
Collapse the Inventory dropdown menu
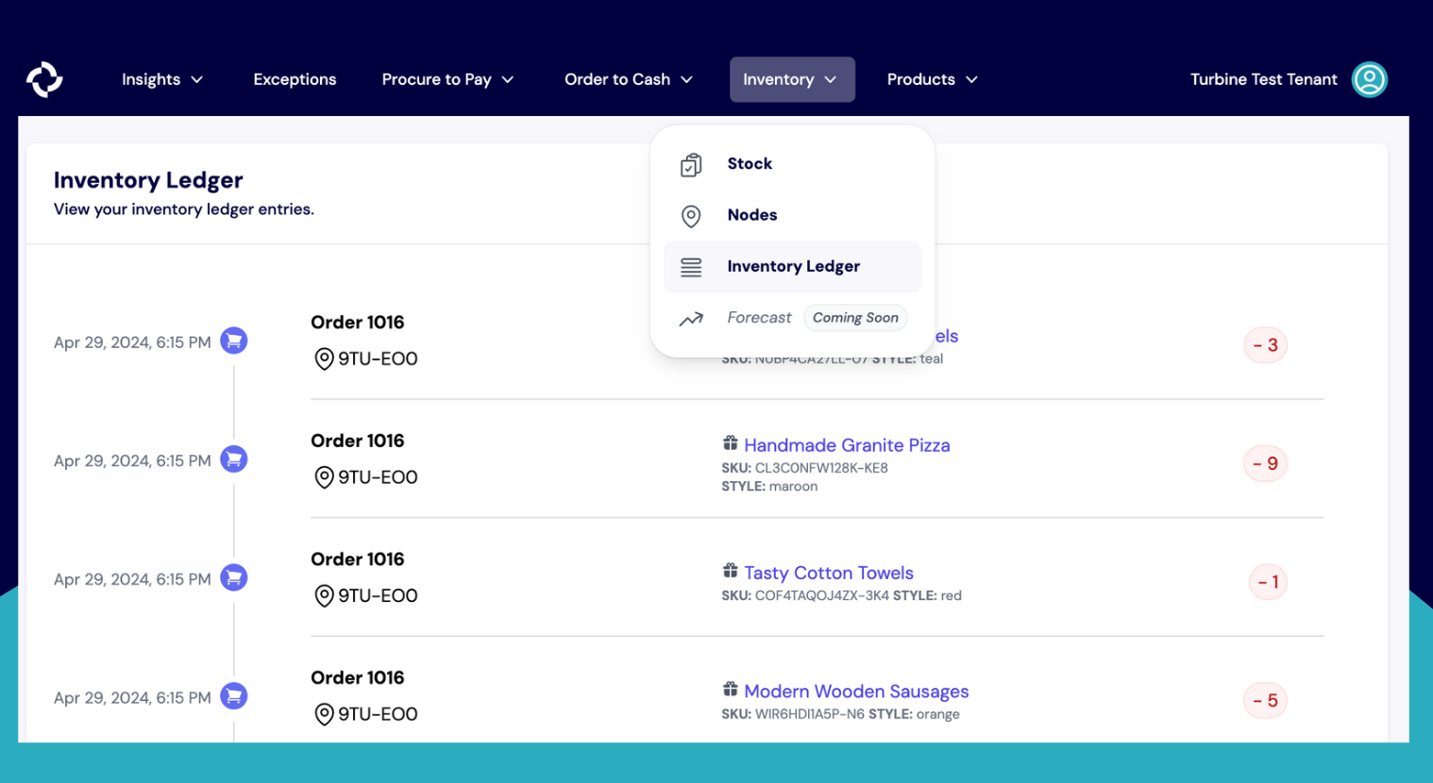[791, 79]
